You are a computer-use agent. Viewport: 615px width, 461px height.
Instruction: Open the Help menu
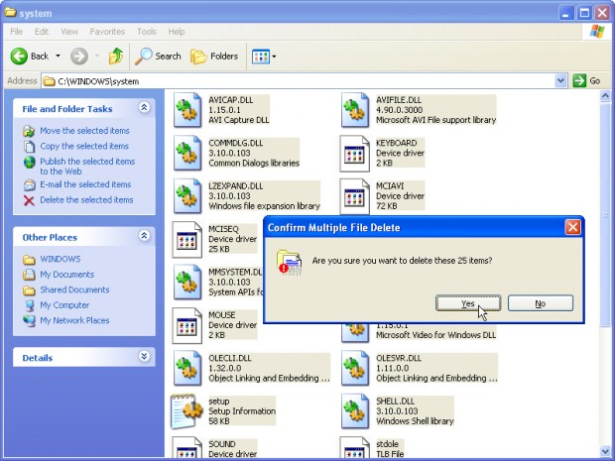point(177,32)
